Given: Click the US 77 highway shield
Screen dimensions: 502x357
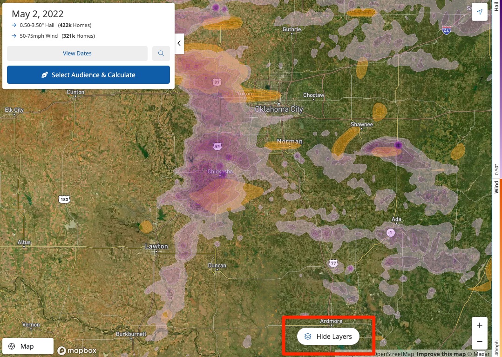Looking at the screenshot, I should pyautogui.click(x=333, y=263).
